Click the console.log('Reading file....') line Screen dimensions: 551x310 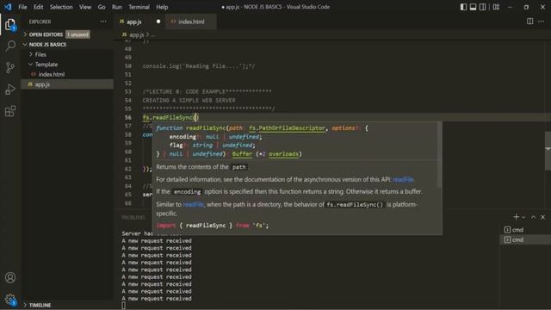[x=199, y=66]
